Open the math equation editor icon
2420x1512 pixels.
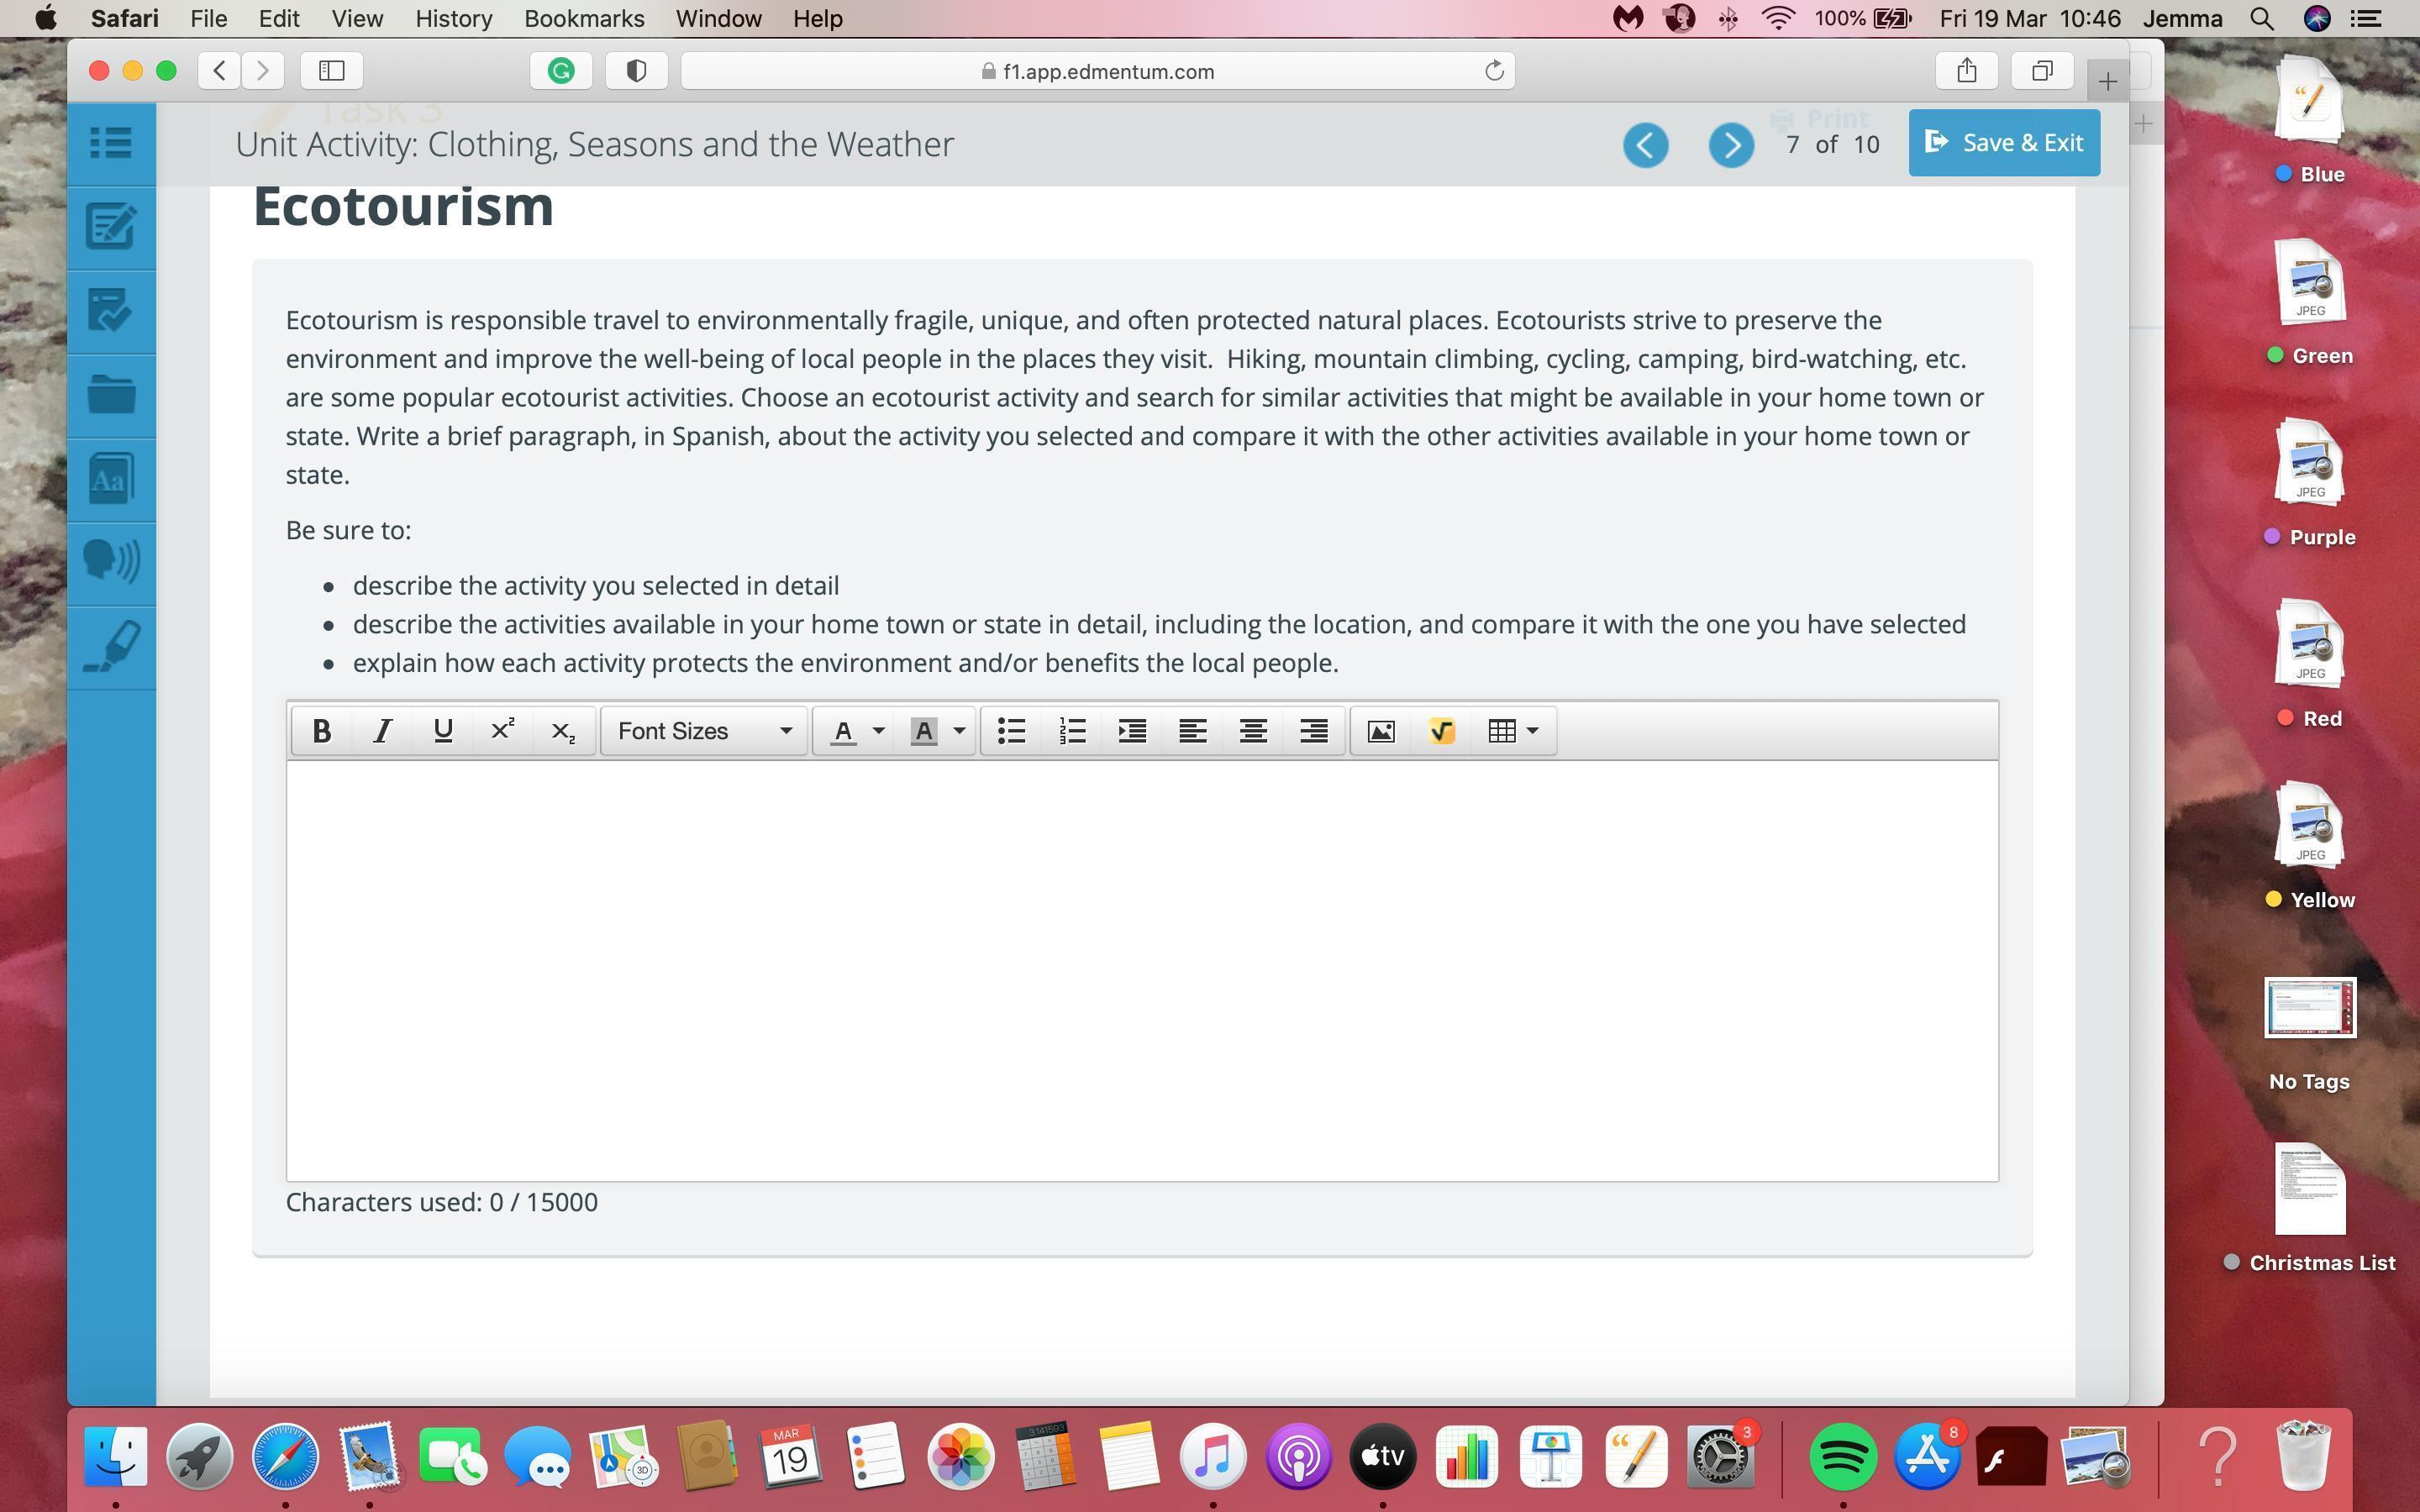[1441, 731]
